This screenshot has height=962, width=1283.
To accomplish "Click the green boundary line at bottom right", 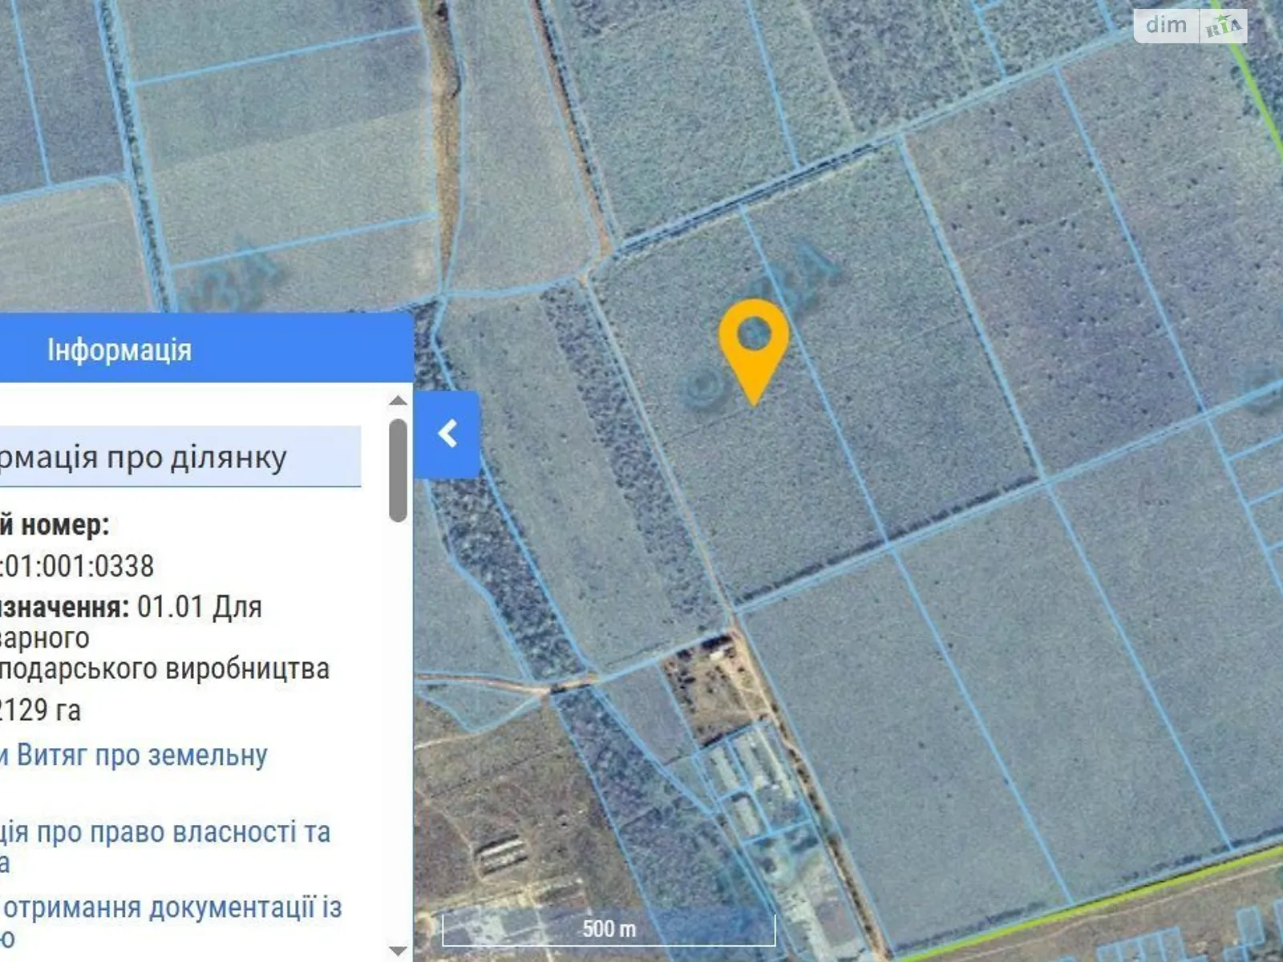I will pyautogui.click(x=1123, y=898).
